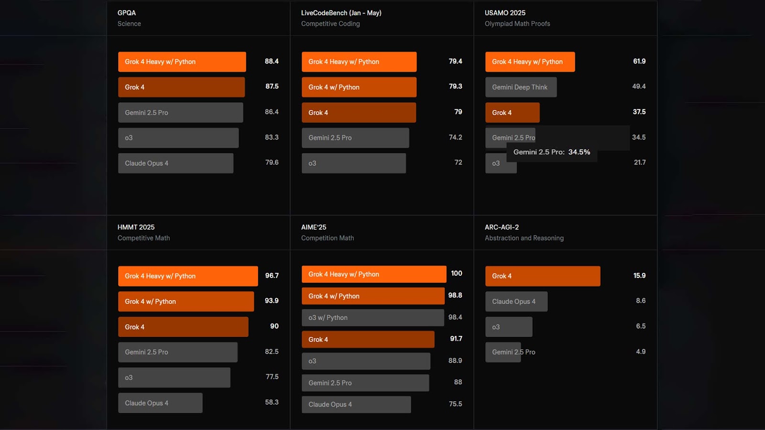The image size is (765, 430).
Task: Click the Grok 4 bar in AIME'25
Action: pyautogui.click(x=368, y=339)
